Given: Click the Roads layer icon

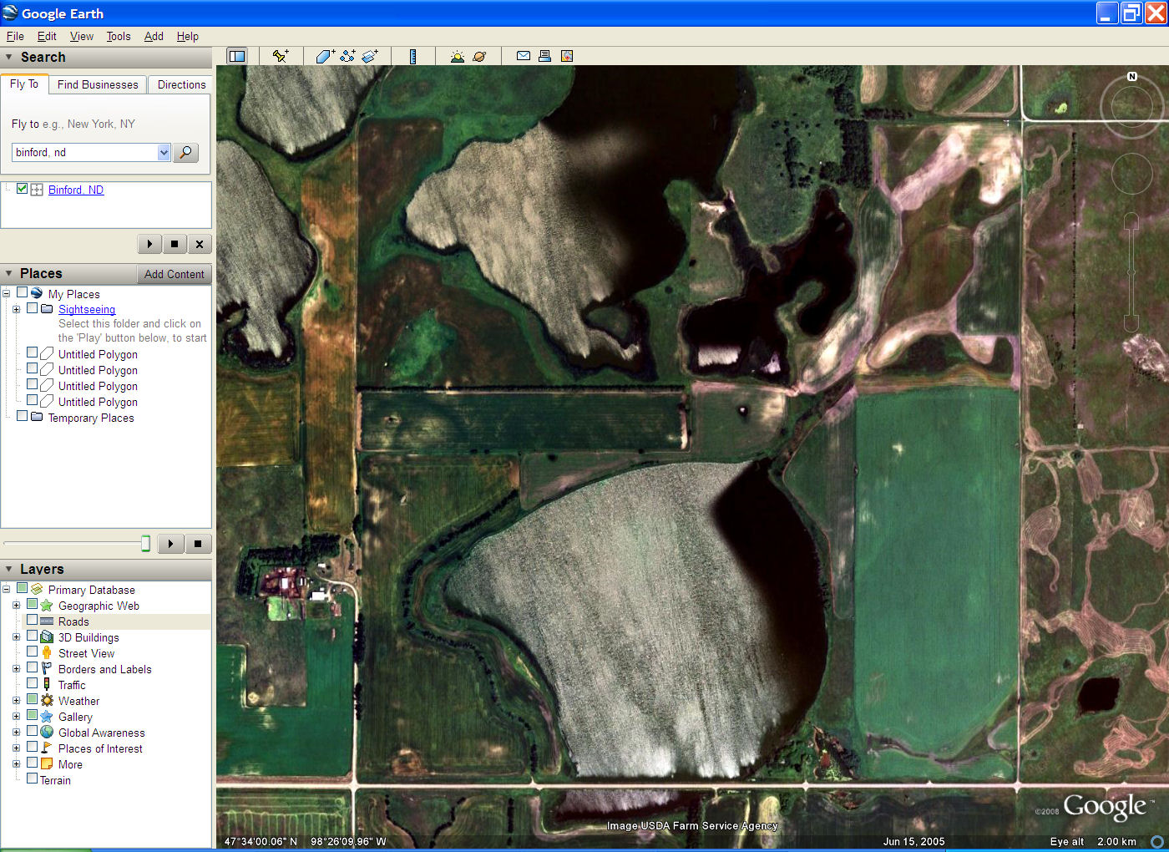Looking at the screenshot, I should click(47, 621).
